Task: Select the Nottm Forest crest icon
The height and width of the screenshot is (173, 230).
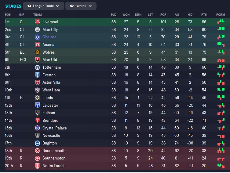Action: point(38,166)
